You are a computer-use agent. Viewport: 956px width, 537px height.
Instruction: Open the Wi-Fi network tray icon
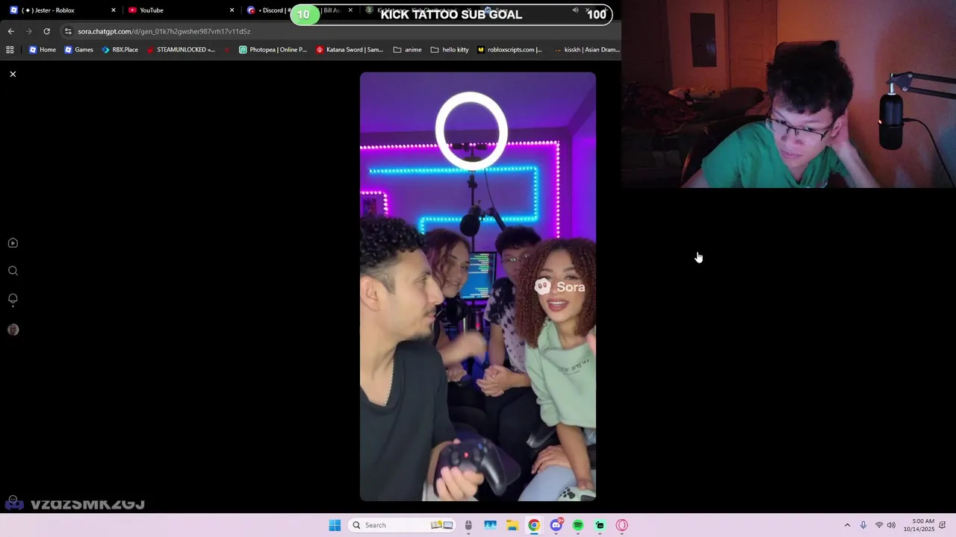(879, 525)
